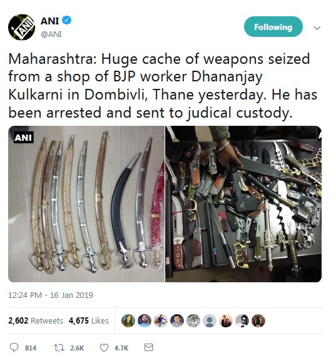Open the default grey silhouette liker avatar
The height and width of the screenshot is (358, 336).
(x=210, y=320)
